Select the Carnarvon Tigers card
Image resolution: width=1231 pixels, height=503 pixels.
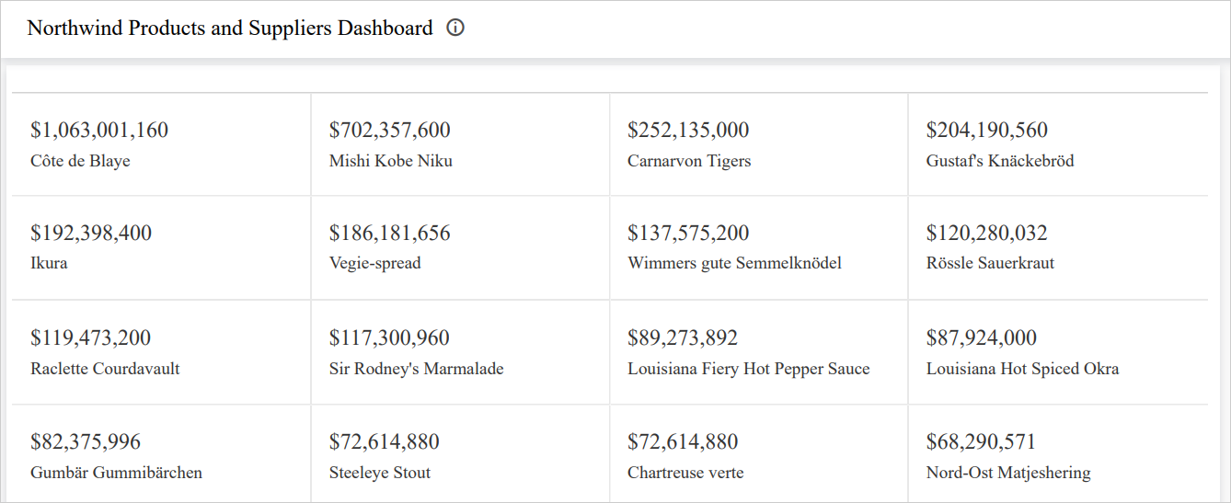click(758, 144)
